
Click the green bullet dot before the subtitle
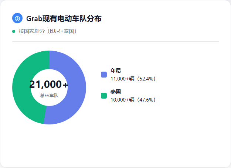[x=14, y=31]
